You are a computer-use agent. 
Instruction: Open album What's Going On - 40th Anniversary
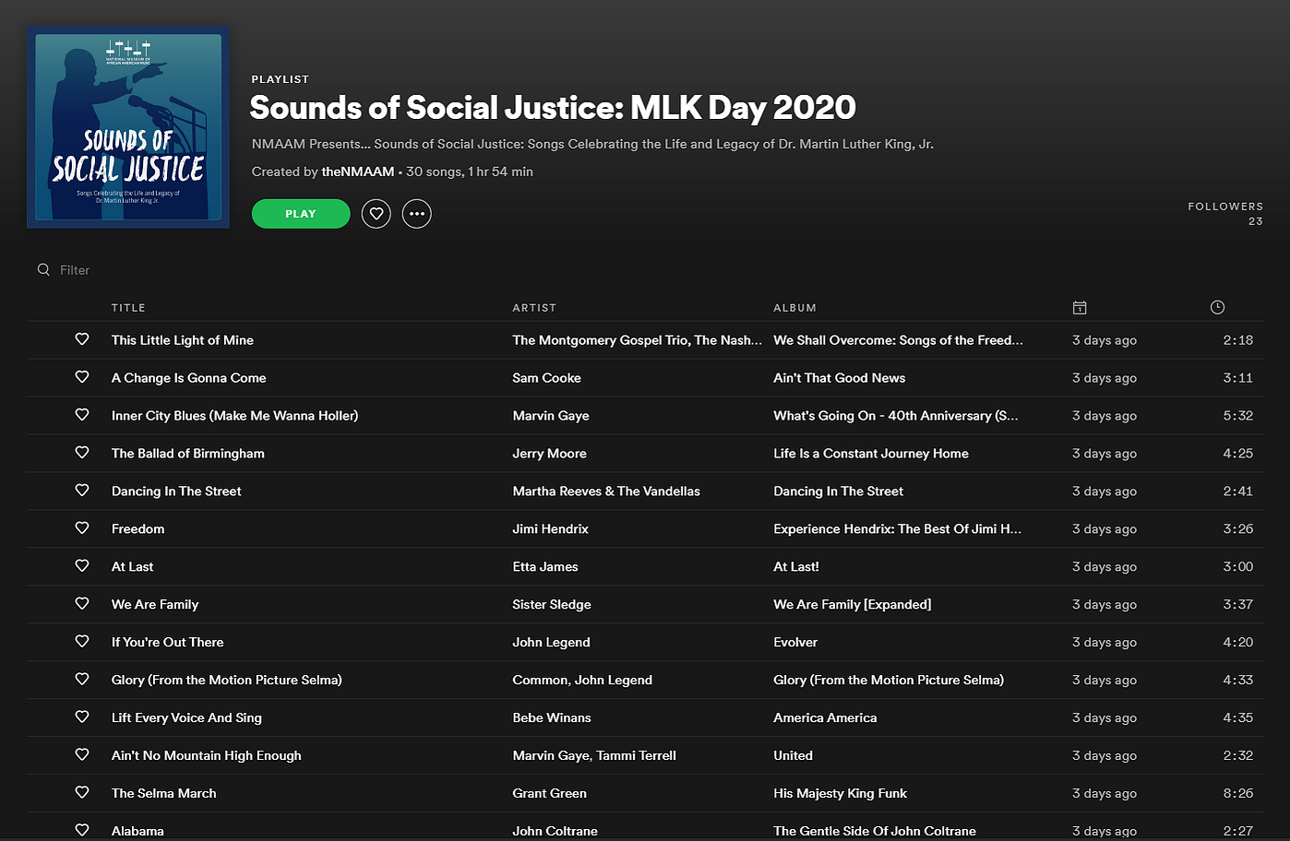(895, 416)
